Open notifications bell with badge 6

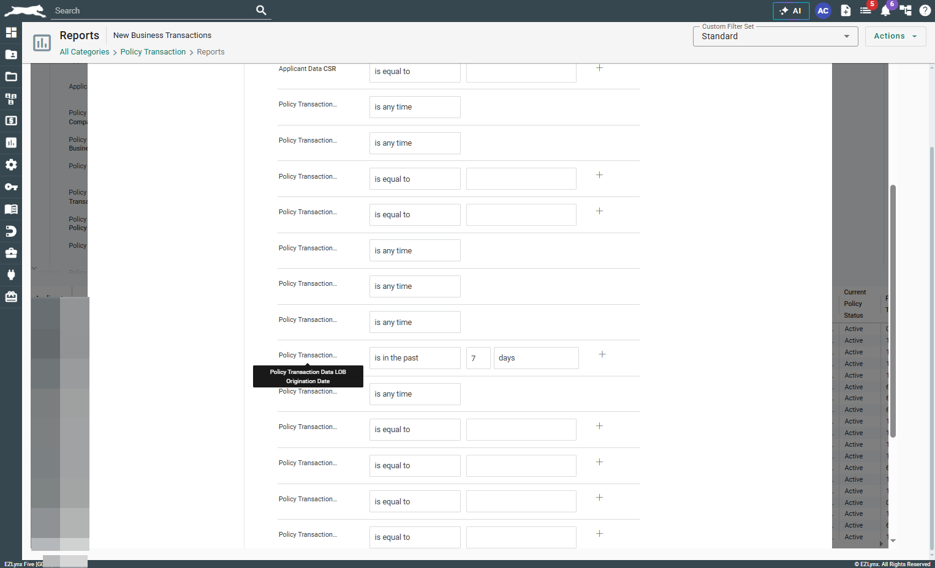pos(885,10)
